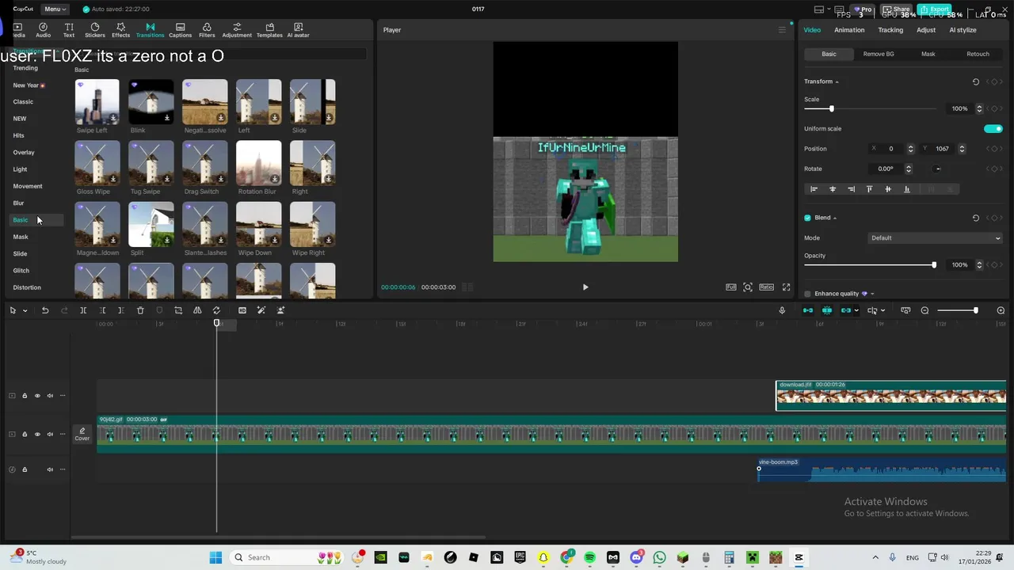The width and height of the screenshot is (1014, 570).
Task: Switch to the Tracking tab
Action: 890,30
